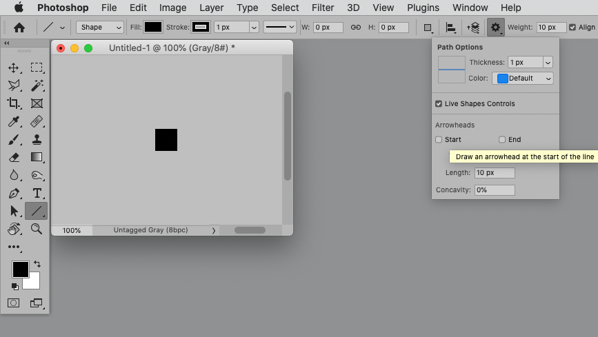Screen dimensions: 598x337
Task: Select the Frame tool
Action: click(37, 103)
